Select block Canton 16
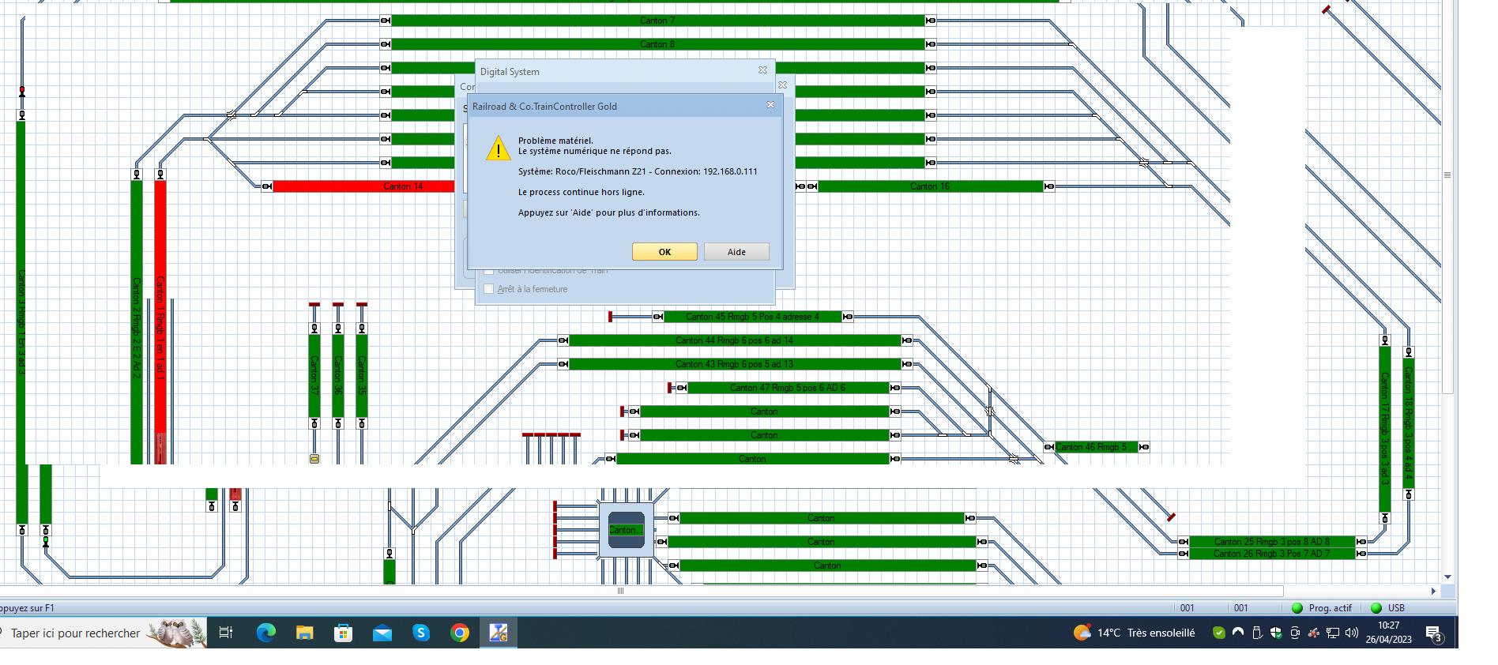 click(930, 186)
